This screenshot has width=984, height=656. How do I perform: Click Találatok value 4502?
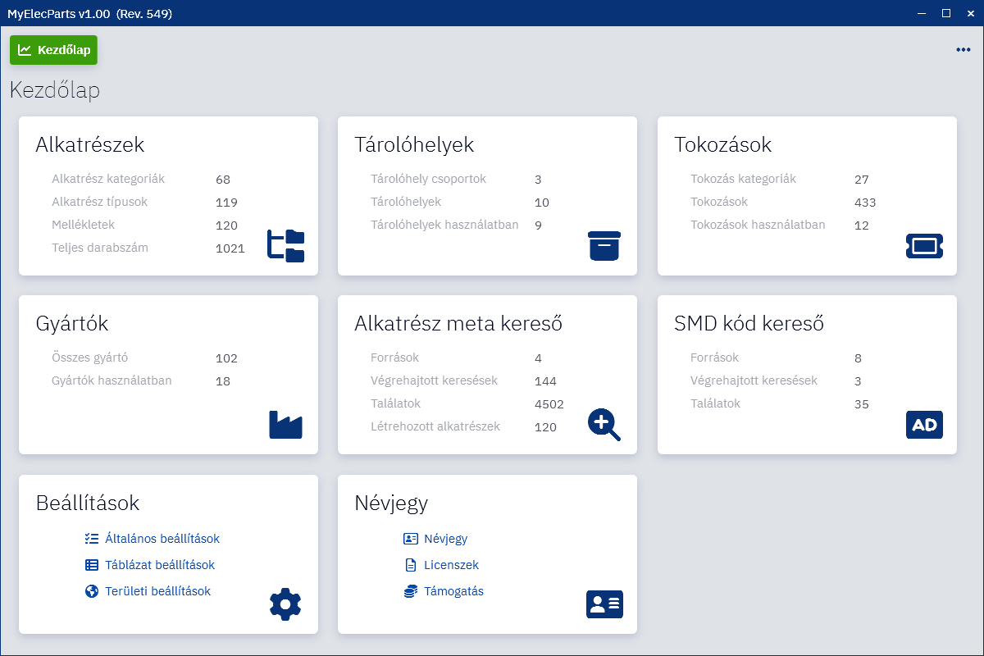(x=549, y=404)
